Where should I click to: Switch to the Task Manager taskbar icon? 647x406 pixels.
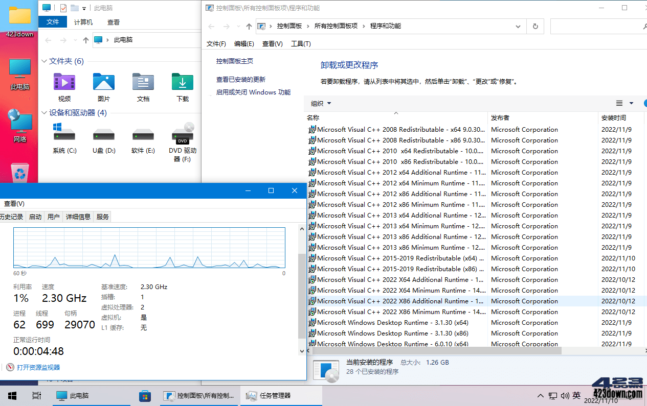pyautogui.click(x=281, y=395)
